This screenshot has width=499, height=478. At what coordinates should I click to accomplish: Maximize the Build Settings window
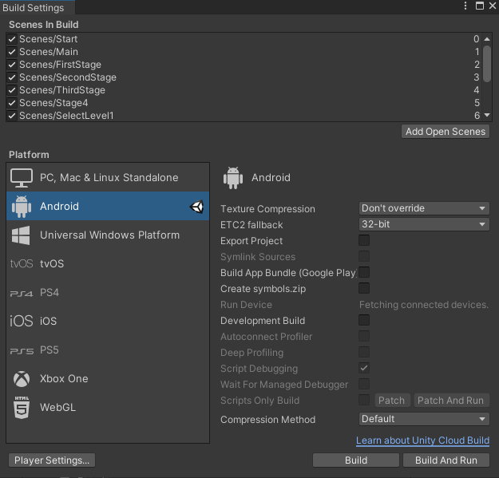pos(480,6)
